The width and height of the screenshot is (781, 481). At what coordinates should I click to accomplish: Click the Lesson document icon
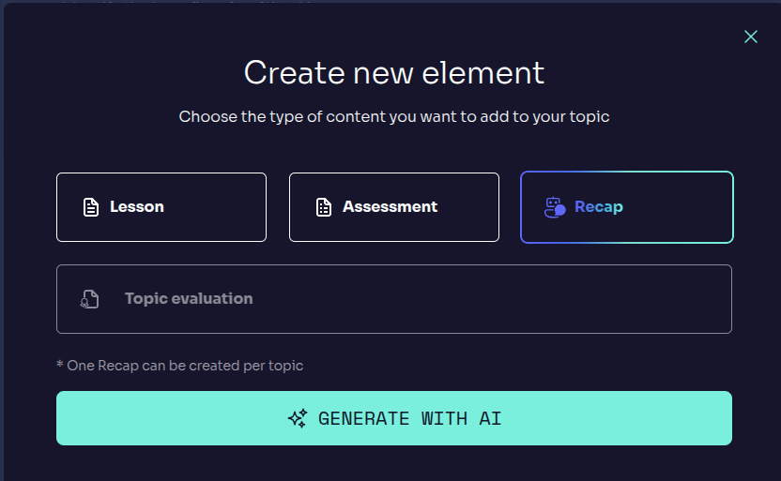[x=91, y=207]
